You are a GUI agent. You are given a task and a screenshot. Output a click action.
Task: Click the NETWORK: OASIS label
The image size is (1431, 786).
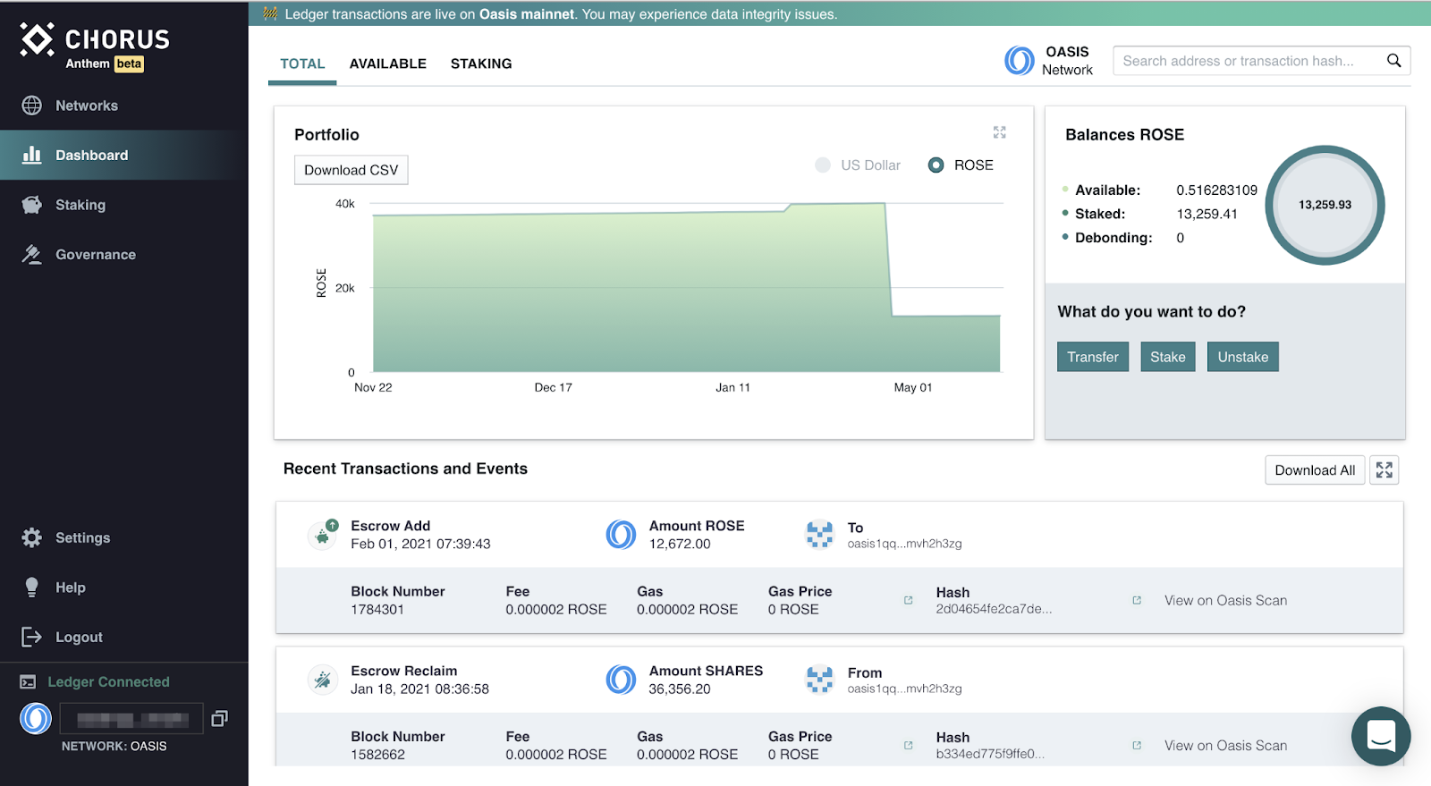coord(114,747)
